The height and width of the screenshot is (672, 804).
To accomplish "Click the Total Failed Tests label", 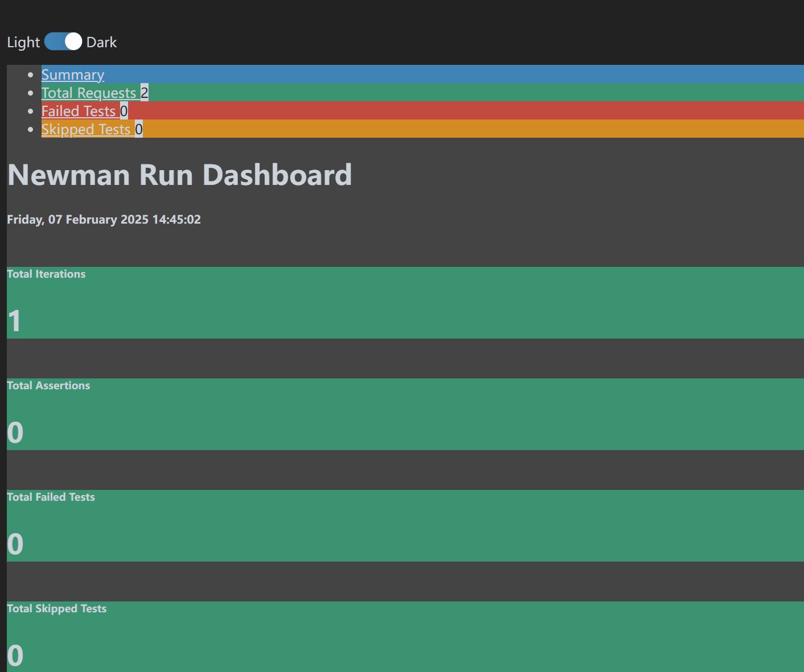I will tap(51, 497).
